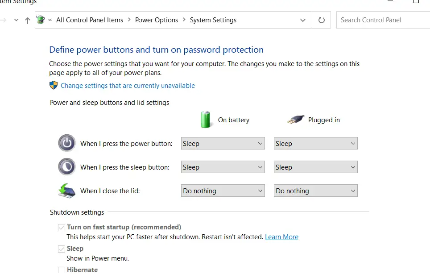
Task: Go to Power Options breadcrumb
Action: (x=156, y=20)
